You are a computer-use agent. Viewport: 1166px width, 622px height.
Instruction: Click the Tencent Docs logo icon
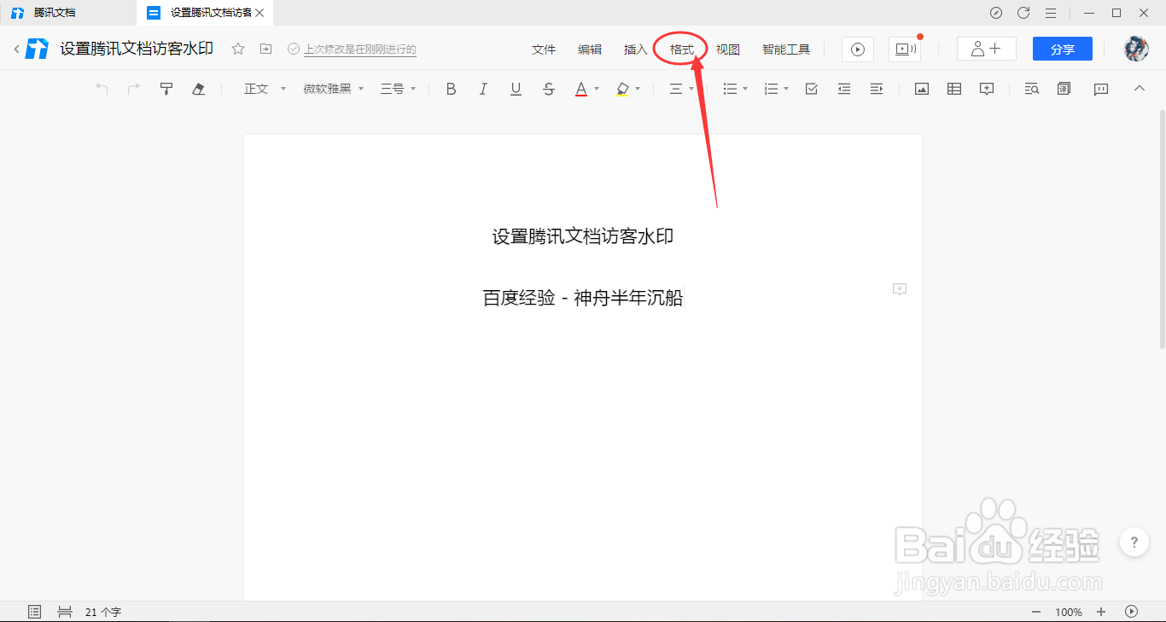37,49
